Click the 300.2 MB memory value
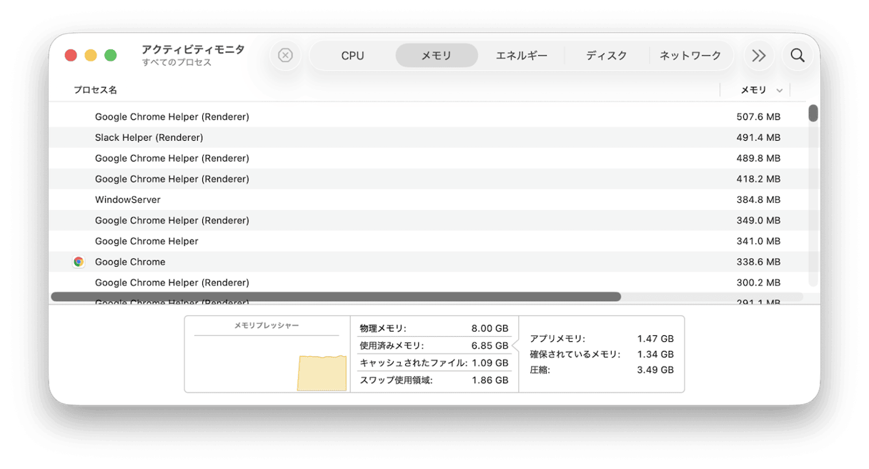Image resolution: width=869 pixels, height=469 pixels. (758, 282)
